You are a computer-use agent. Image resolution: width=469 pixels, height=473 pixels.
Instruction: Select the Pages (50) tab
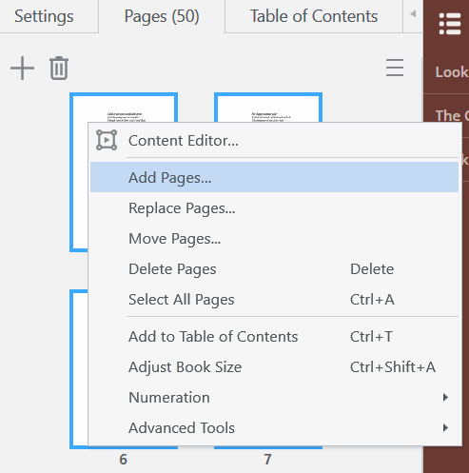tap(162, 16)
